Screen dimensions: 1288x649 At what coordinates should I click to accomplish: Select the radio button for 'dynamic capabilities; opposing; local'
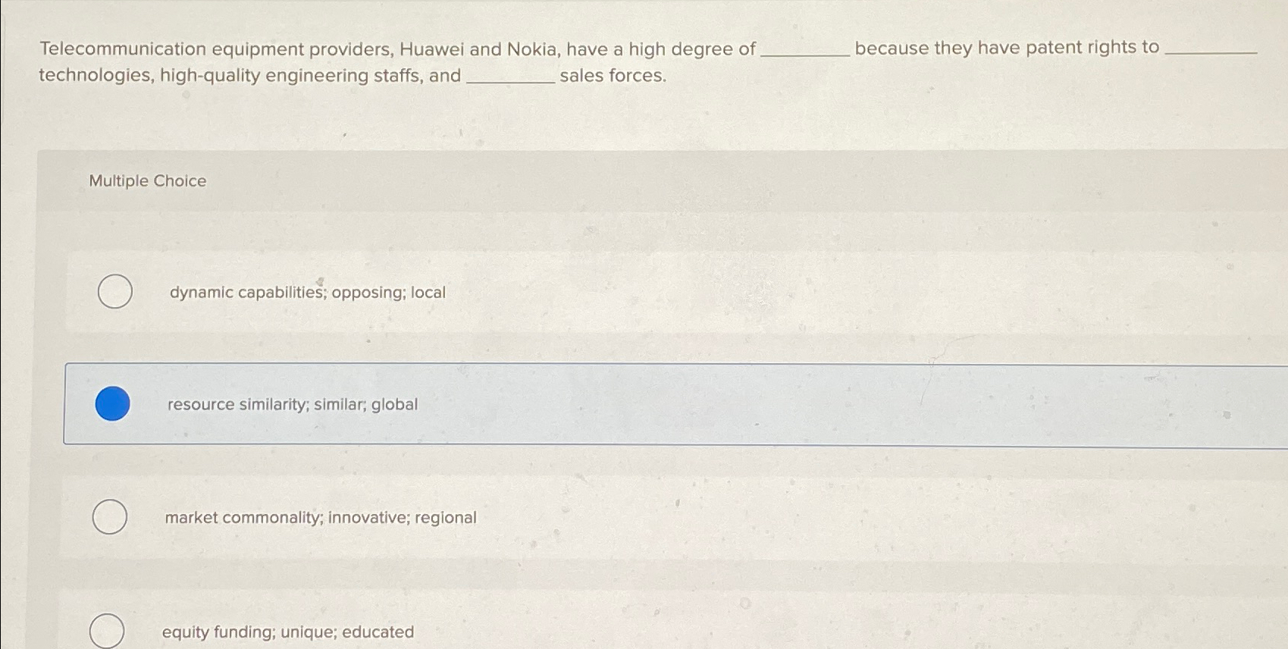click(x=114, y=291)
